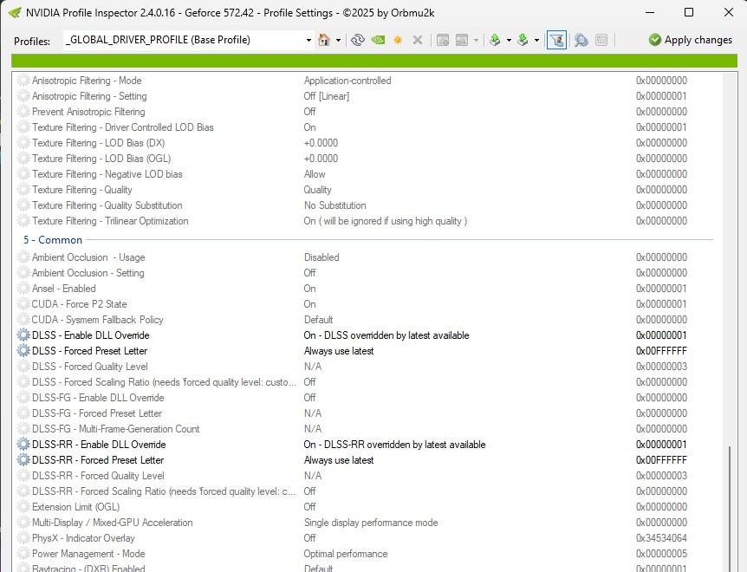
Task: Create a new profile with star icon
Action: click(398, 40)
